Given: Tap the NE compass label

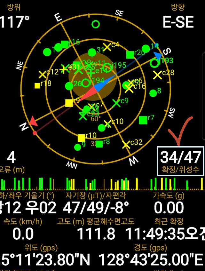Looking at the screenshot, I should pos(20,65).
